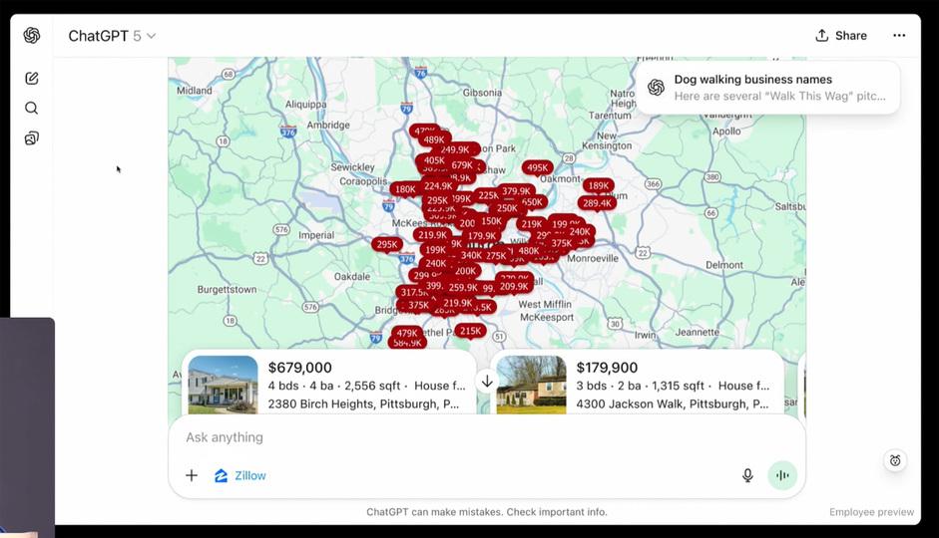Start voice mode with waveform button
The width and height of the screenshot is (939, 538).
[x=782, y=475]
